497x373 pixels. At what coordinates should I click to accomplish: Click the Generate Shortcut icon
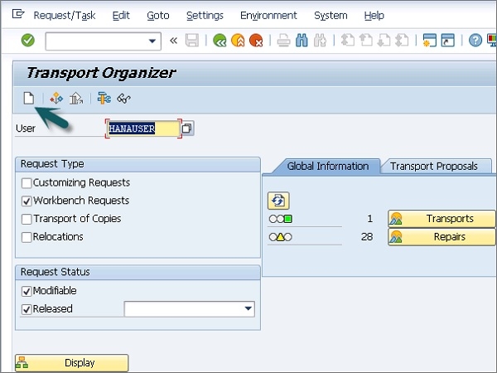point(447,41)
